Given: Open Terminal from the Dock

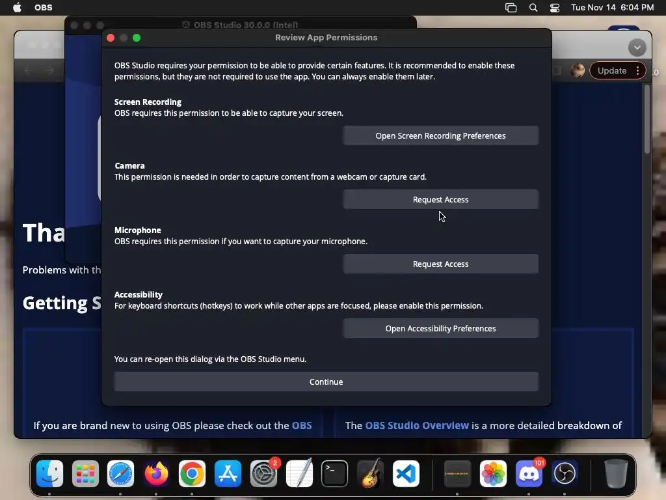Looking at the screenshot, I should point(335,473).
